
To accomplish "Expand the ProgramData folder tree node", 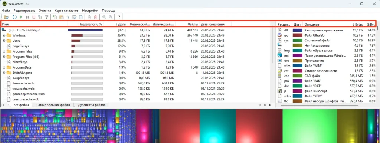I will click(x=4, y=67).
